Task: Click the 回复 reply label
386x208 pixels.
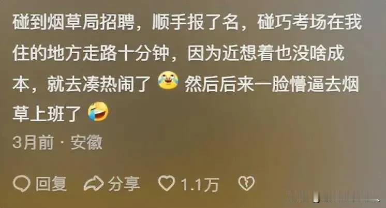Action: 51,184
